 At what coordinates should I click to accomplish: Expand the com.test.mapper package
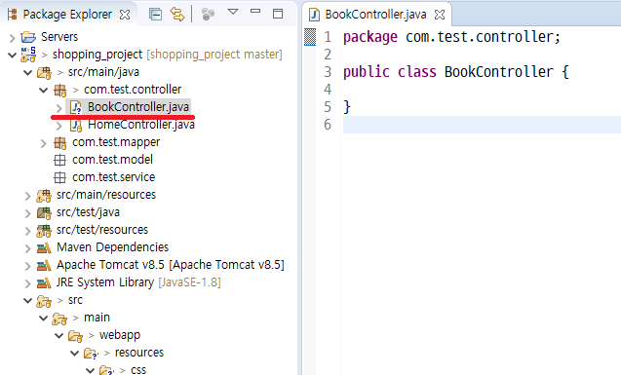(x=44, y=143)
